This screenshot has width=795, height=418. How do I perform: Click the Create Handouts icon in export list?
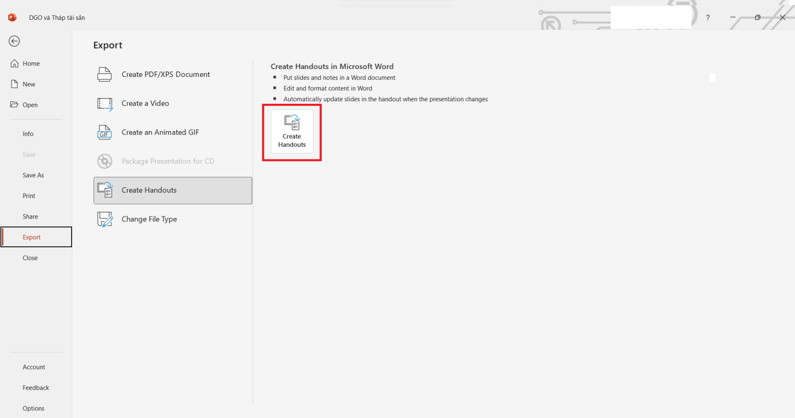pyautogui.click(x=105, y=190)
